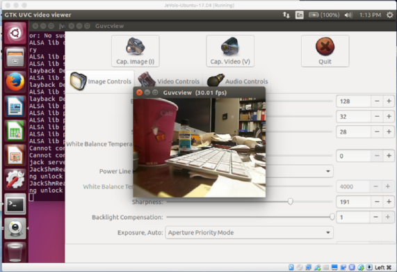The image size is (397, 272).
Task: Open the Files manager from launcher
Action: [x=15, y=57]
